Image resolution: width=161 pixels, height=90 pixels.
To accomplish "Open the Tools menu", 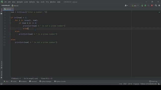I will pos(43,2).
